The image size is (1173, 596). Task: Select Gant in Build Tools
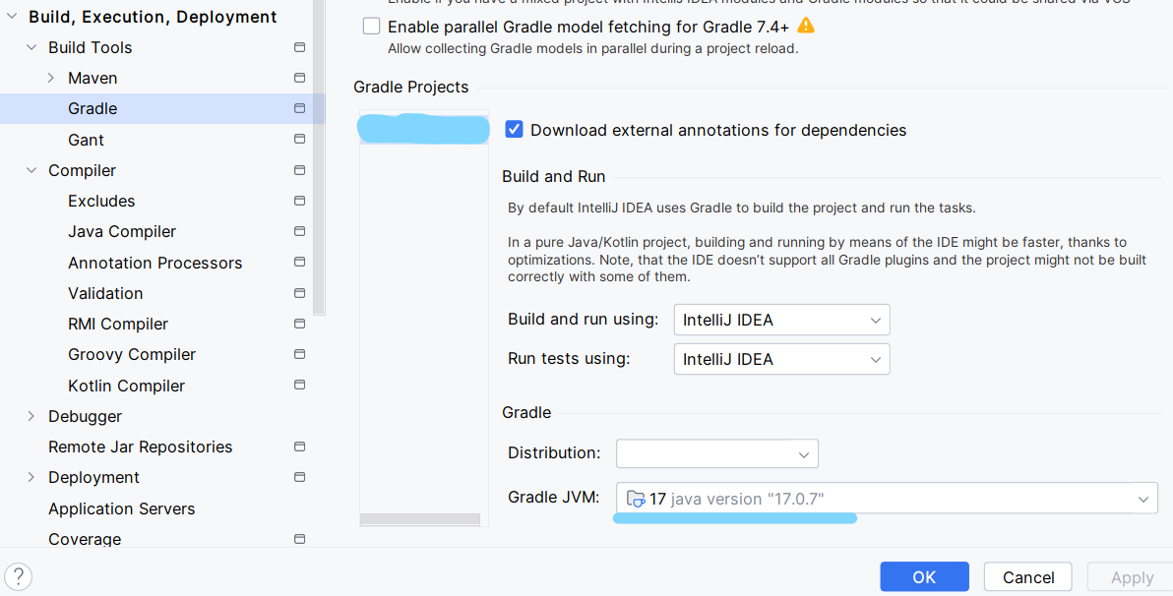[86, 140]
